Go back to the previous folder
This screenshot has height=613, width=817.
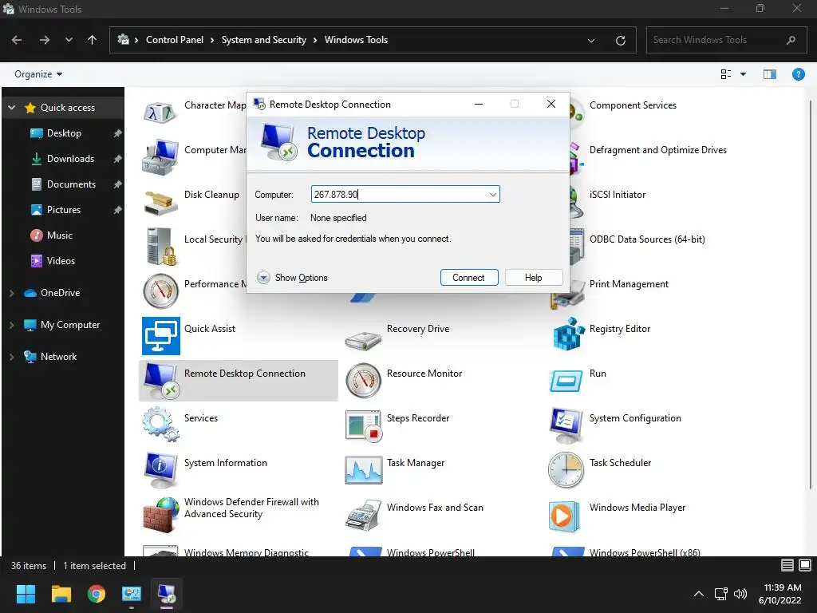click(x=17, y=40)
